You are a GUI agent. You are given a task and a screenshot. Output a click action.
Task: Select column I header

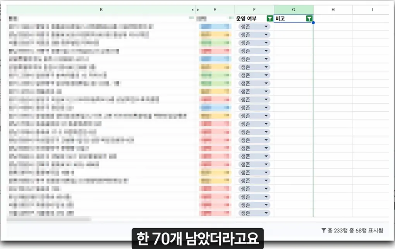pyautogui.click(x=372, y=10)
